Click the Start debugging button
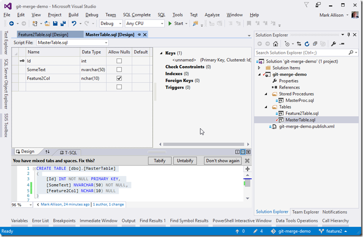The height and width of the screenshot is (237, 363). (176, 24)
